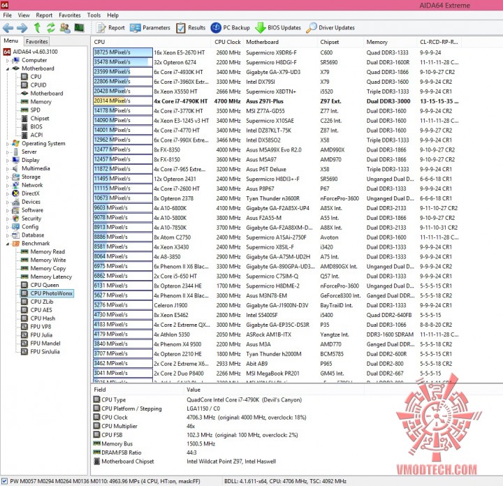Open the Favorites menu
Viewport: 503px width, 486px height.
click(x=70, y=15)
